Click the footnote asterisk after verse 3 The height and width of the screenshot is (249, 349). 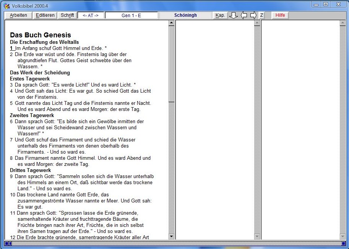(x=135, y=84)
